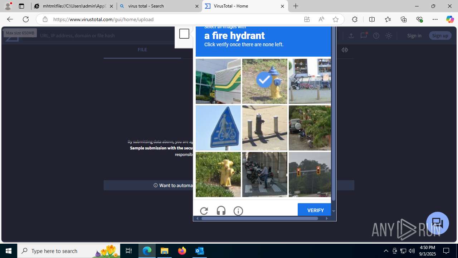
Task: Toggle Split screen icon
Action: pos(372,19)
